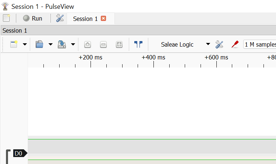Click the new session icon in top bar
Image resolution: width=276 pixels, height=164 pixels.
pyautogui.click(x=6, y=18)
